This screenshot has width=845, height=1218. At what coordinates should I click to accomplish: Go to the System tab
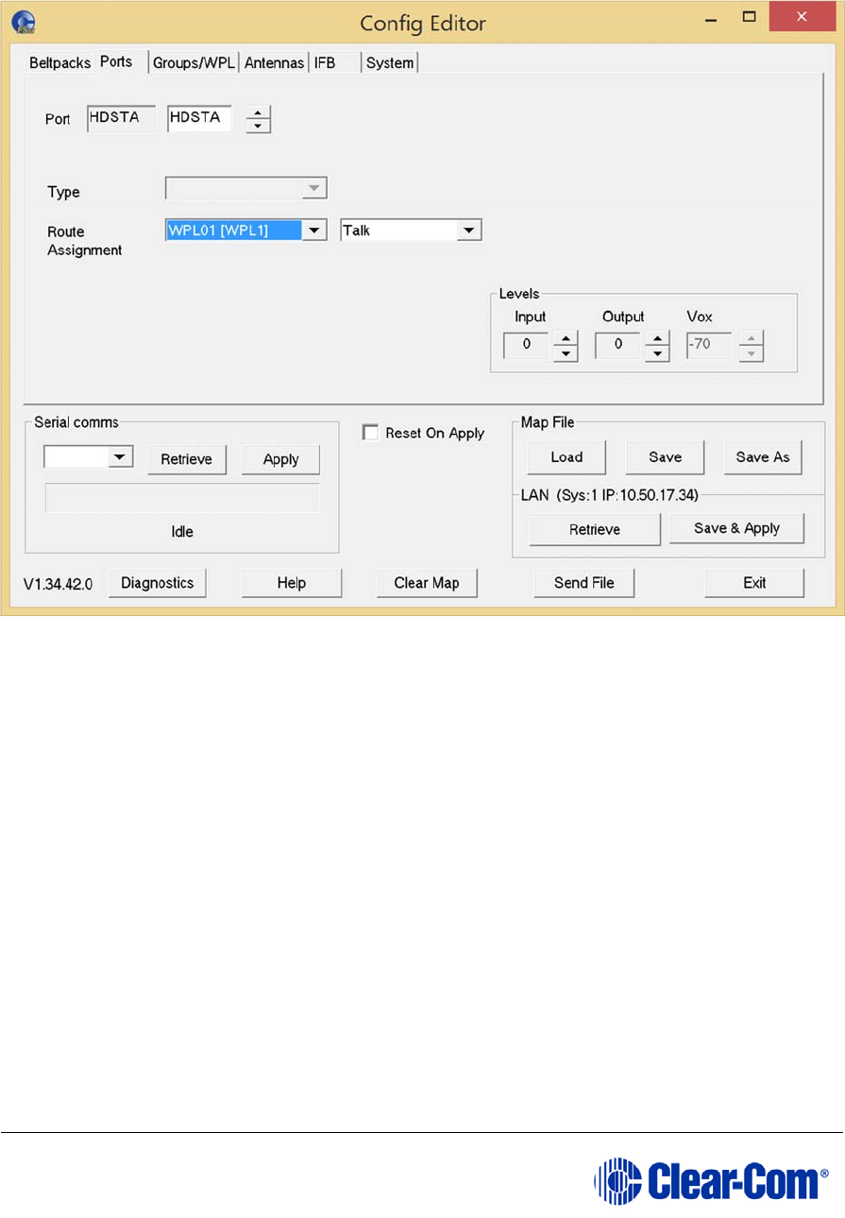pyautogui.click(x=390, y=63)
